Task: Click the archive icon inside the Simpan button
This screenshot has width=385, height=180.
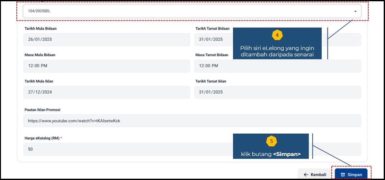Action: pos(343,175)
